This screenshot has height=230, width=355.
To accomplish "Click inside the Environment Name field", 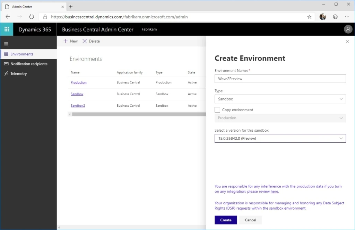I will (x=280, y=79).
